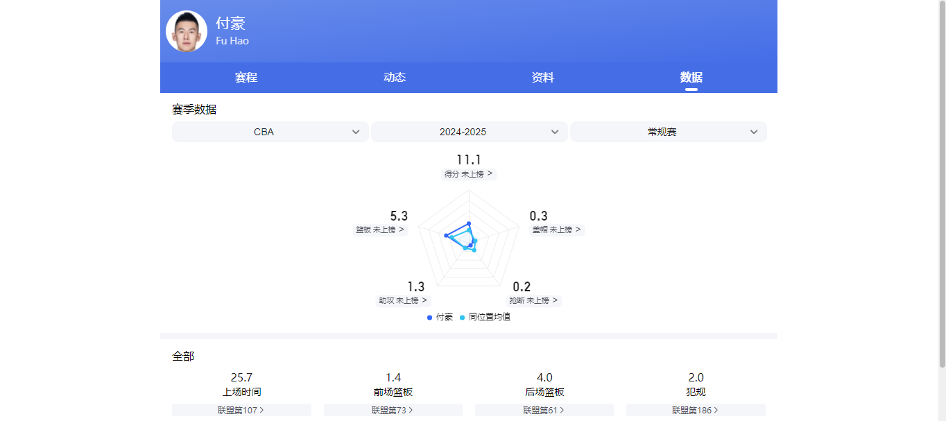View 联盟第61 ranking for 后场篮板

coord(544,410)
